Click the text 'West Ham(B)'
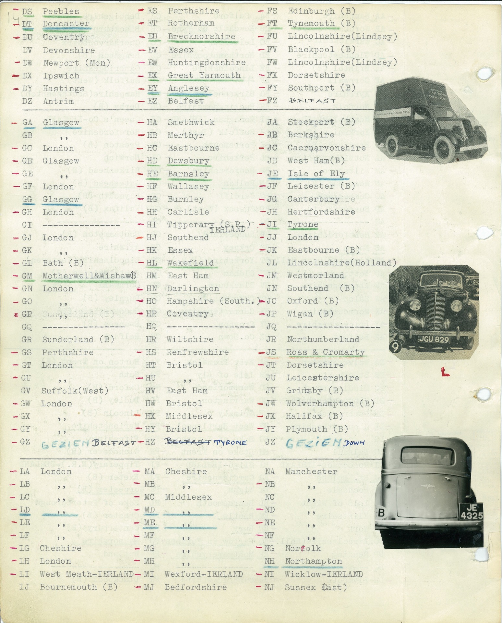The width and height of the screenshot is (502, 623). coord(316,161)
